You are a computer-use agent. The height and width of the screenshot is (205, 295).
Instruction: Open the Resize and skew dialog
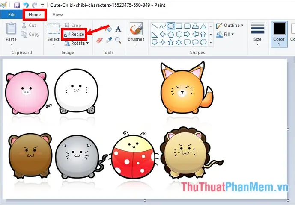tap(74, 34)
